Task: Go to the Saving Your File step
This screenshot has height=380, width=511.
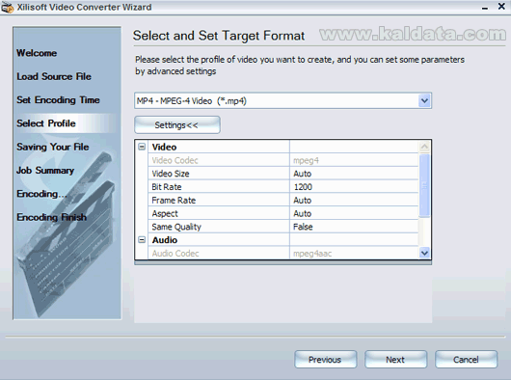Action: click(x=53, y=147)
